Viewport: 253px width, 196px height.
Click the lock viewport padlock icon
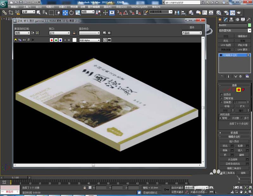click(x=74, y=33)
